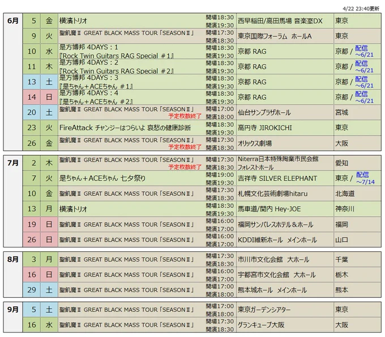Click the 仙台サンプラザホール venue cell
This screenshot has height=337, width=385.
pos(285,112)
